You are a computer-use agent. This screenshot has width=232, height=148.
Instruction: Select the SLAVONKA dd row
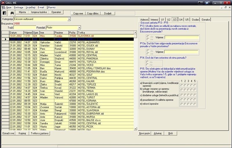click(71, 36)
